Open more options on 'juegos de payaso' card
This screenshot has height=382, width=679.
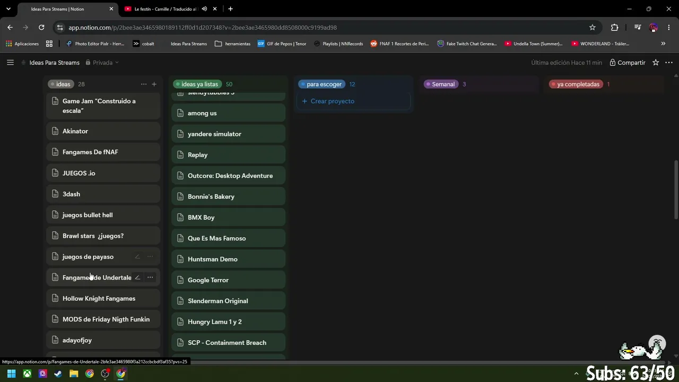pyautogui.click(x=150, y=257)
